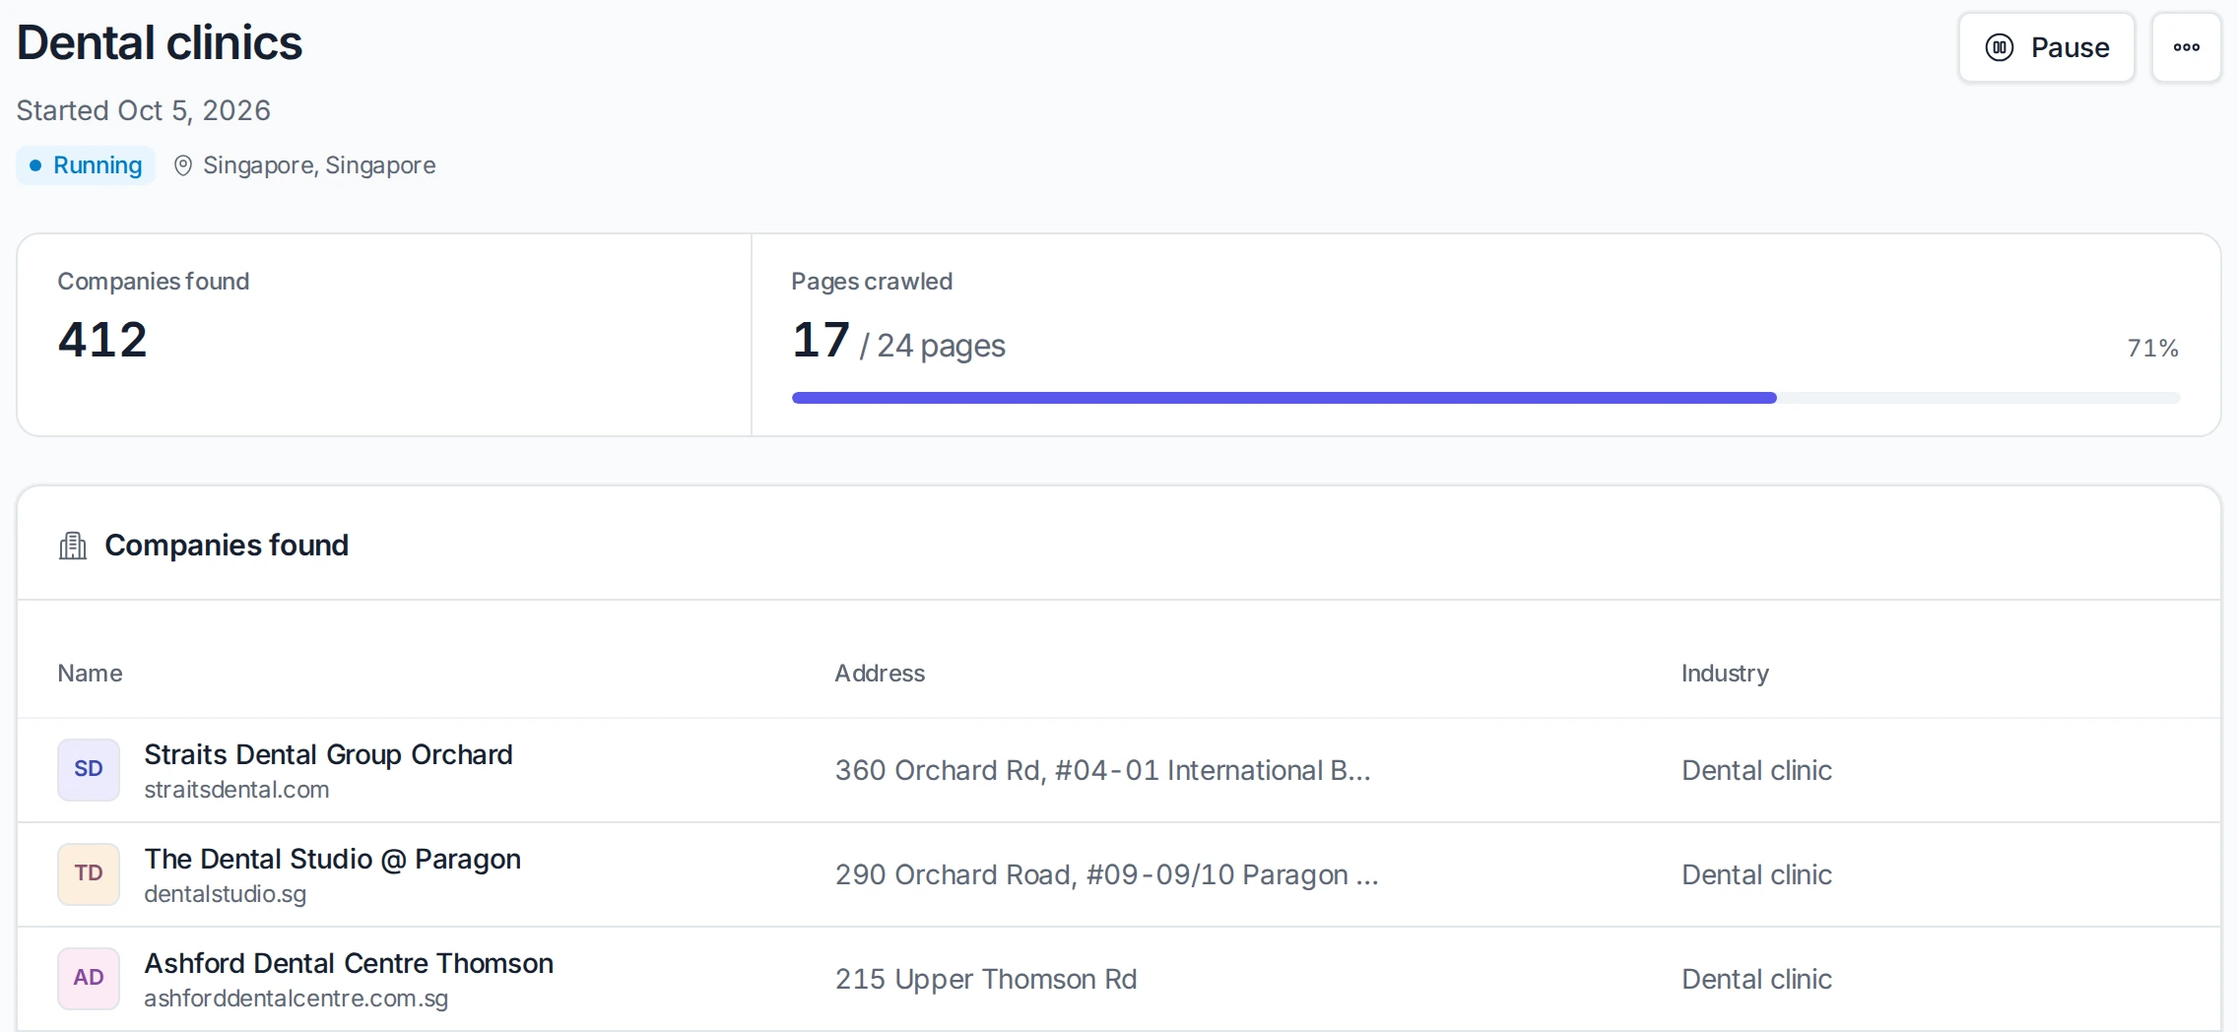The image size is (2238, 1032).
Task: Click the pages crawled progress bar
Action: click(x=1485, y=398)
